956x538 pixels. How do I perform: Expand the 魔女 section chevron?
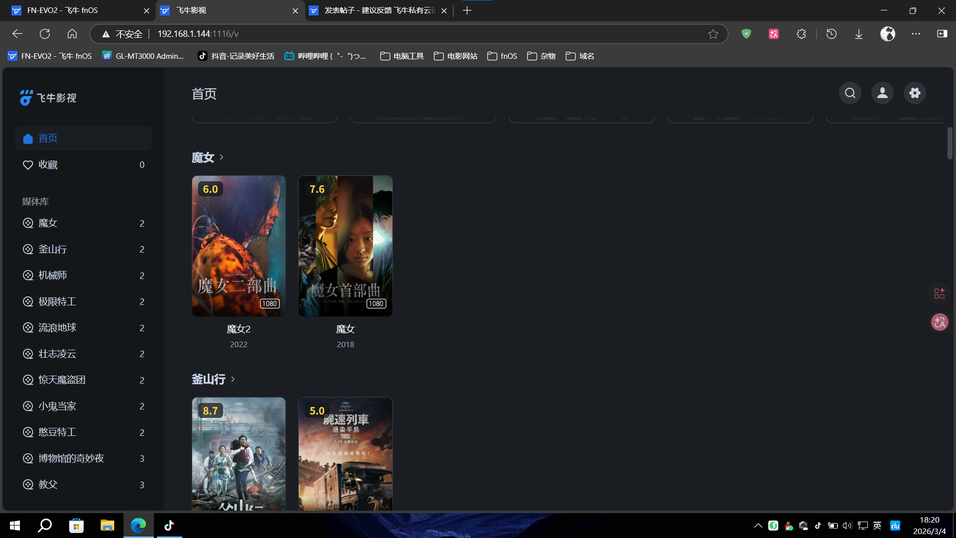(222, 157)
